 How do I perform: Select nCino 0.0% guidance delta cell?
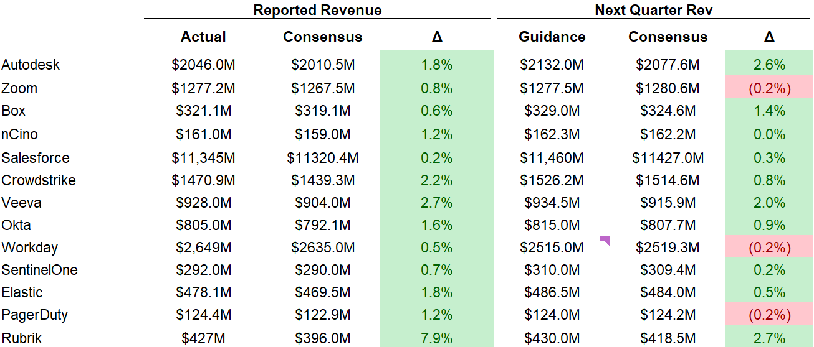(x=770, y=134)
